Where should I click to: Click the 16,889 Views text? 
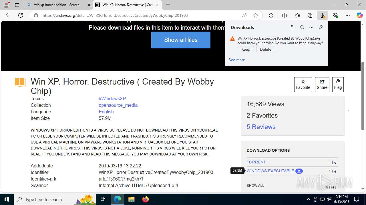click(265, 104)
